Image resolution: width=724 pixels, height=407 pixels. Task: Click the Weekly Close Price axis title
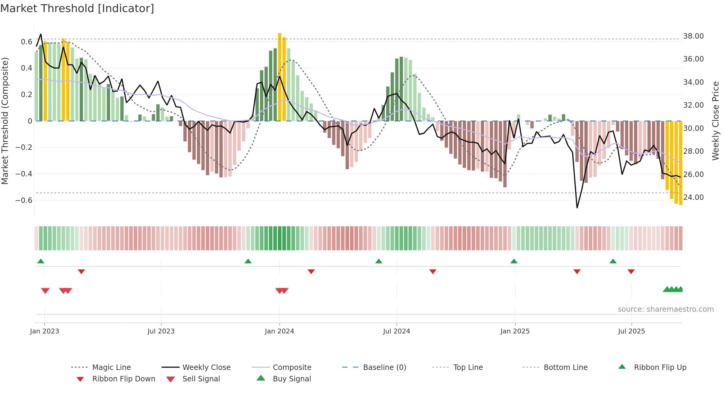coord(716,121)
